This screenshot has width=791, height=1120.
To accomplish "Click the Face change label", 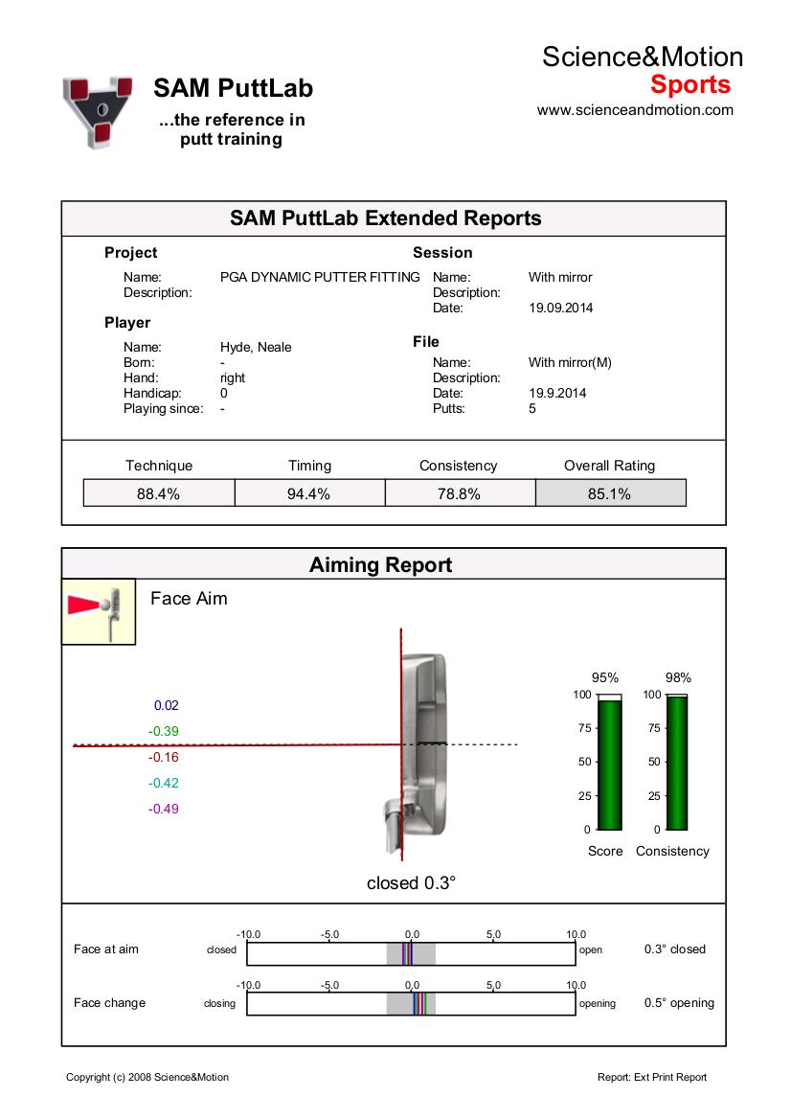I will click(x=109, y=1003).
